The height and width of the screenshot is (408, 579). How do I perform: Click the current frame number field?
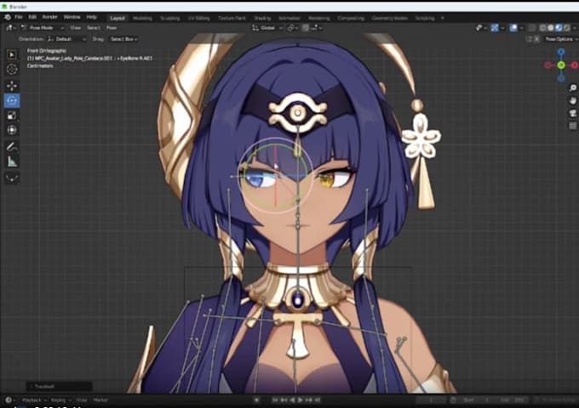point(431,399)
